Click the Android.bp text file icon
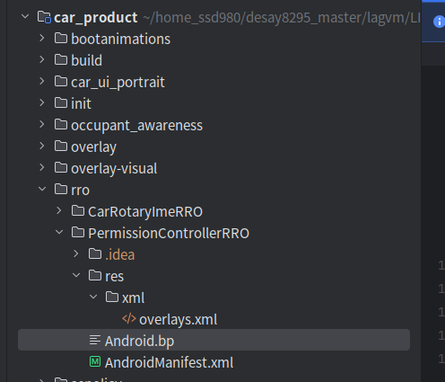This screenshot has height=382, width=445. point(95,340)
